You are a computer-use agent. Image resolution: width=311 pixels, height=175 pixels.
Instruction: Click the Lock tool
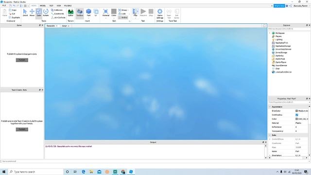[122, 14]
